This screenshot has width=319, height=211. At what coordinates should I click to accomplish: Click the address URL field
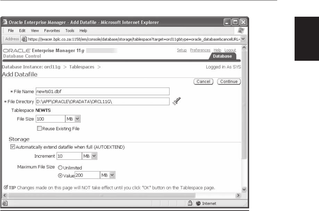click(x=134, y=39)
